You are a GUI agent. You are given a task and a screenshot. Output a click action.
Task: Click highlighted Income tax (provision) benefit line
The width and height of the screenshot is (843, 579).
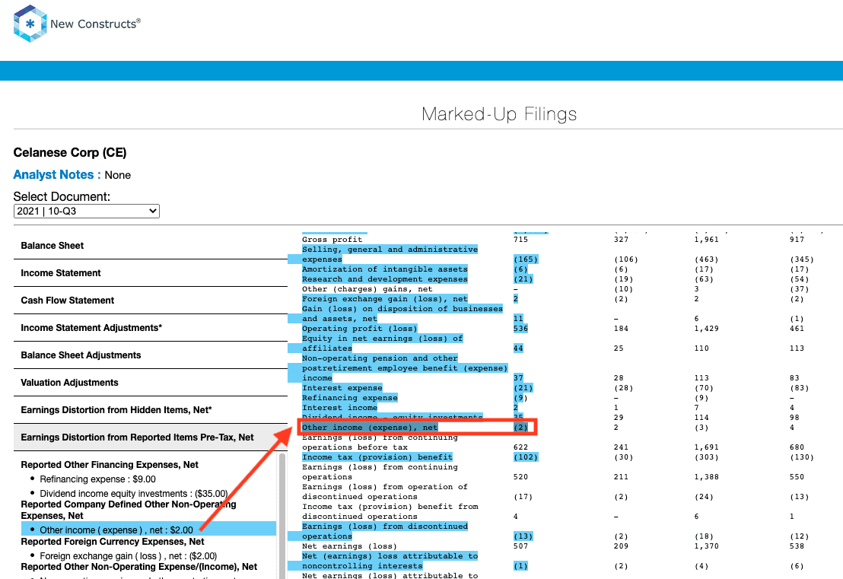pyautogui.click(x=377, y=457)
